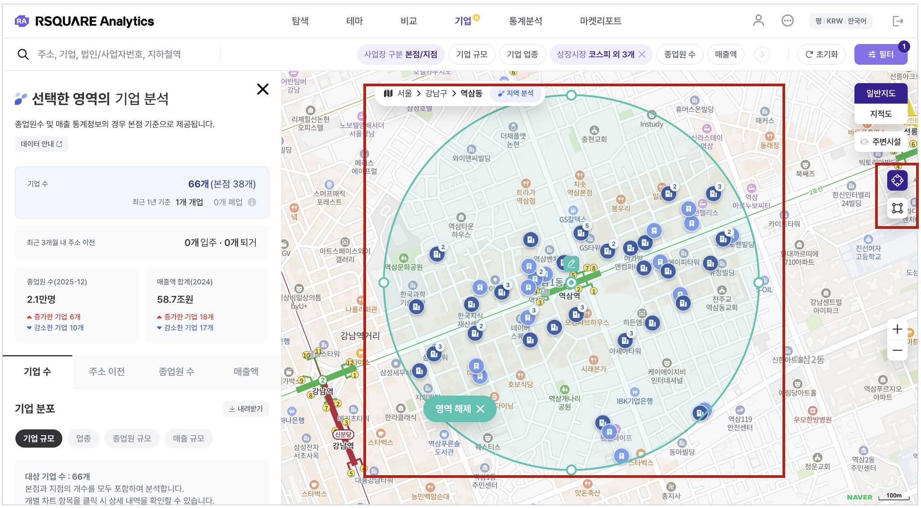Open the 통계분석 menu
The width and height of the screenshot is (921, 508).
[525, 21]
